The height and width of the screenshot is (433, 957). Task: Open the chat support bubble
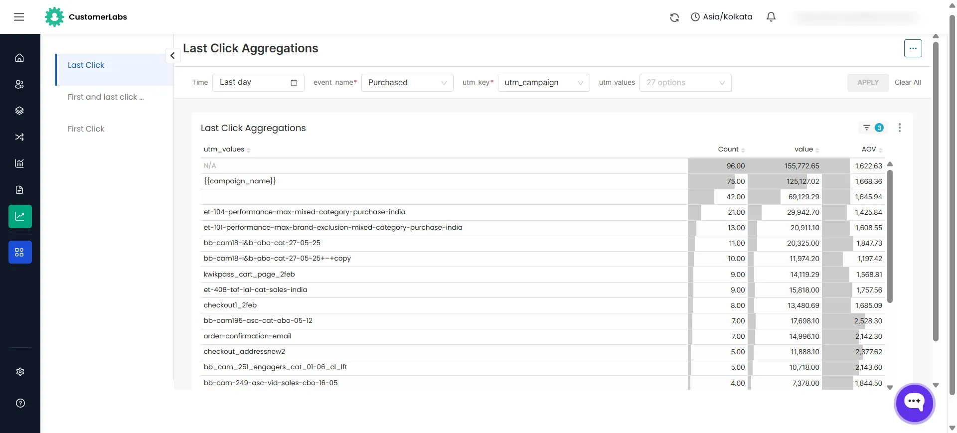pos(914,403)
